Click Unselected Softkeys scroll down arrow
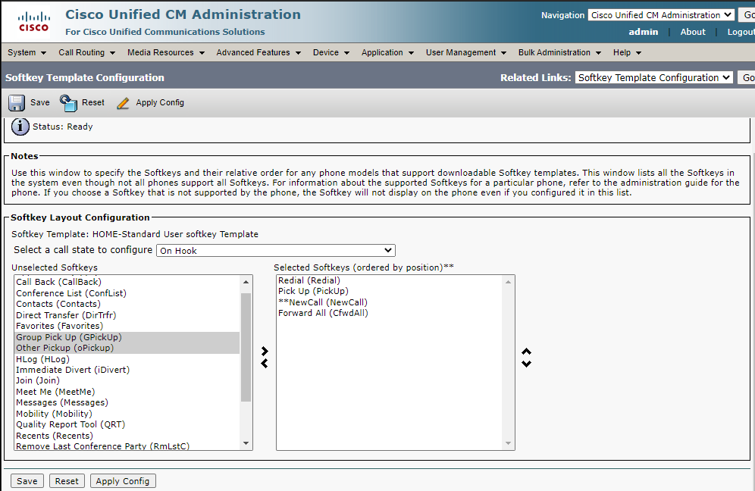Image resolution: width=755 pixels, height=491 pixels. pyautogui.click(x=246, y=443)
